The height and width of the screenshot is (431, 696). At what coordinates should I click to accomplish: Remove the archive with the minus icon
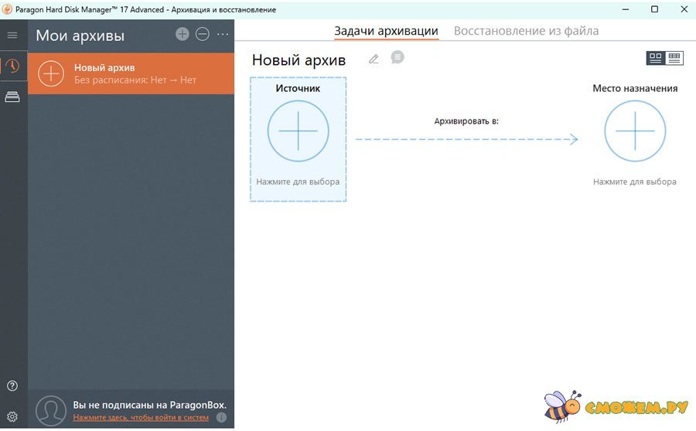pos(203,34)
